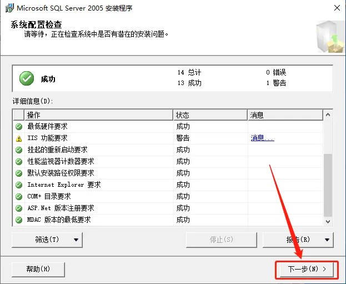This screenshot has width=346, height=284.
Task: Click the 详细信息(D) label
Action: pos(33,101)
